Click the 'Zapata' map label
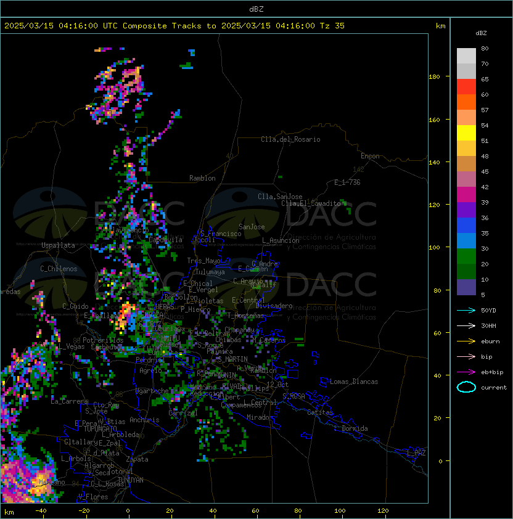Image resolution: width=513 pixels, height=519 pixels. point(137,459)
